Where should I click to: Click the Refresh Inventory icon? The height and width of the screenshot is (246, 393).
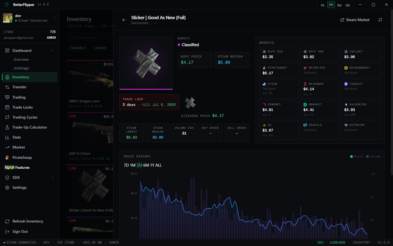point(7,221)
